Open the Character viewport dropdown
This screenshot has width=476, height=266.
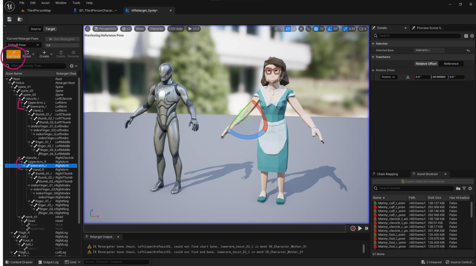coord(156,28)
